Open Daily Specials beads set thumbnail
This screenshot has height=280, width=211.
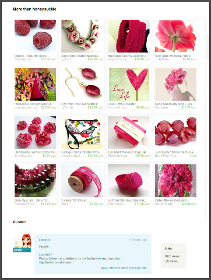pos(35,181)
